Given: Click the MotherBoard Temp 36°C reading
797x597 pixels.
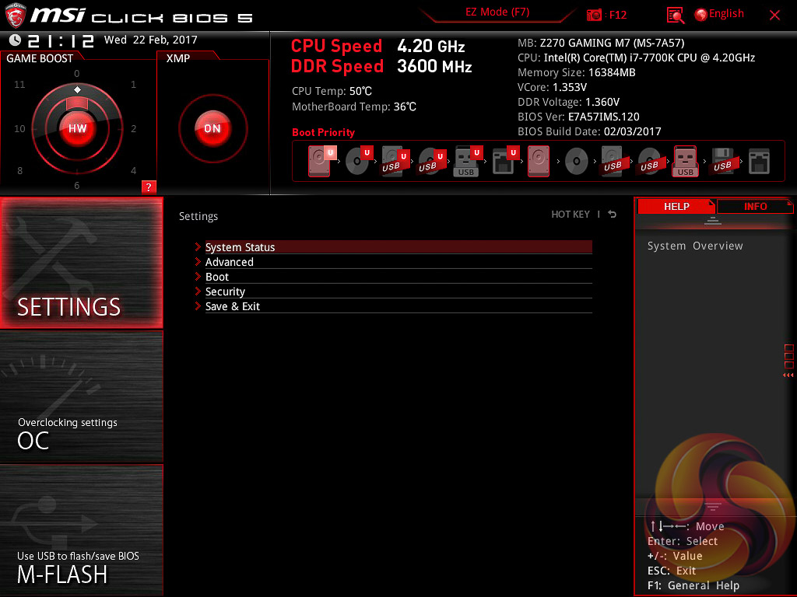Looking at the screenshot, I should [354, 106].
